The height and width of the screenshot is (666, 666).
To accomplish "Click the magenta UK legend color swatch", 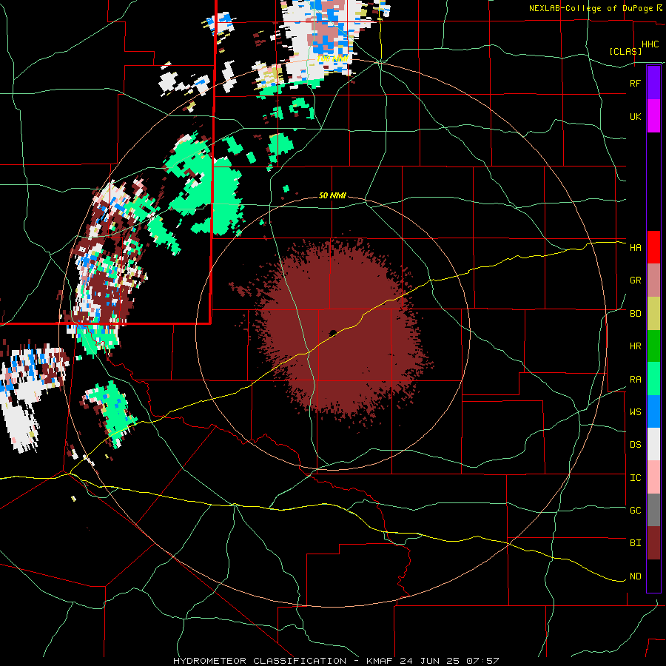I will 653,116.
